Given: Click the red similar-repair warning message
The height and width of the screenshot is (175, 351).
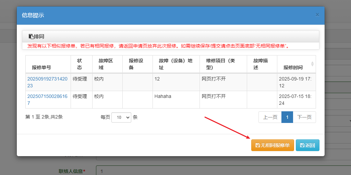Looking at the screenshot, I should click(x=158, y=46).
